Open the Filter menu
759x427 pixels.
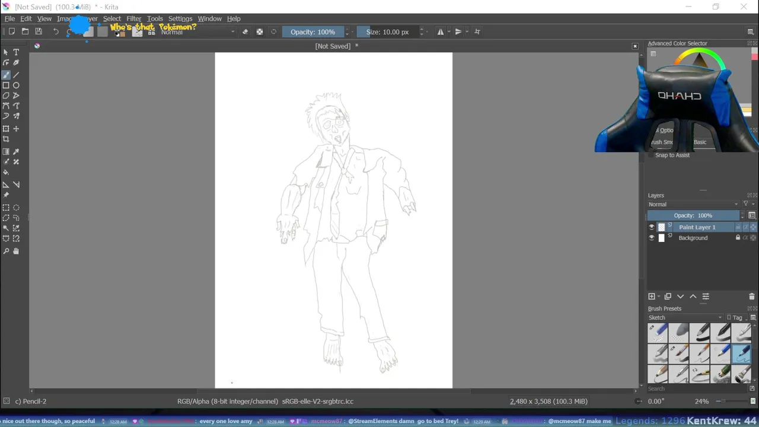pos(134,18)
